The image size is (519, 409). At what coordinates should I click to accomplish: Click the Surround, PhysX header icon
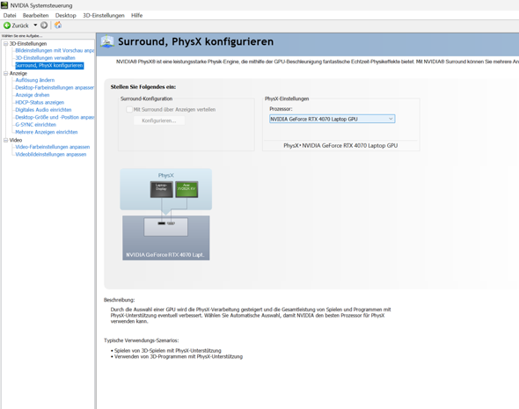pos(107,42)
